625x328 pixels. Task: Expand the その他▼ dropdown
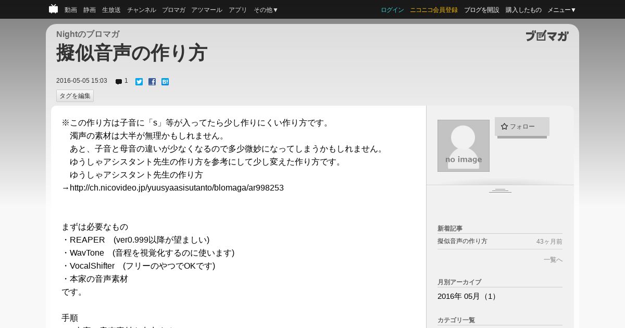(266, 10)
